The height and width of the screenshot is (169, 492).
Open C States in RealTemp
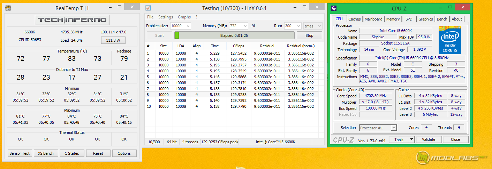click(72, 153)
